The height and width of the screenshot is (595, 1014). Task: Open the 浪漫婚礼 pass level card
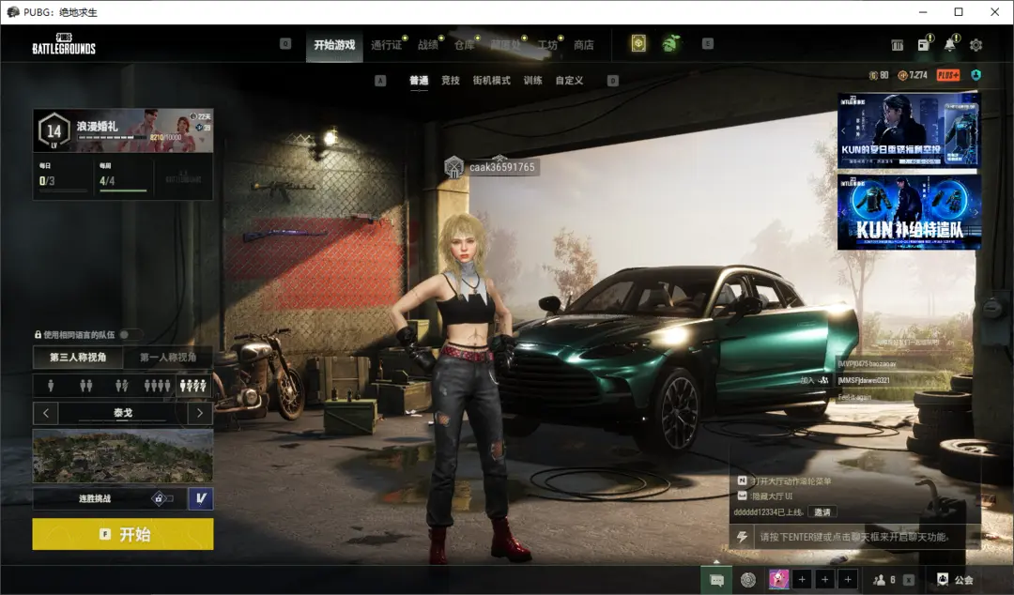pyautogui.click(x=123, y=130)
